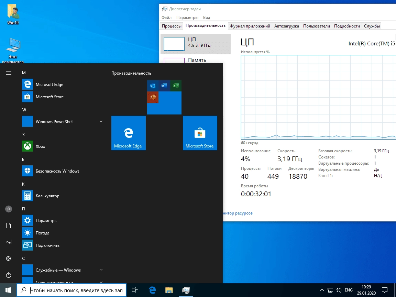The image size is (396, 297).
Task: Switch to the Автозагрузка tab
Action: point(286,26)
